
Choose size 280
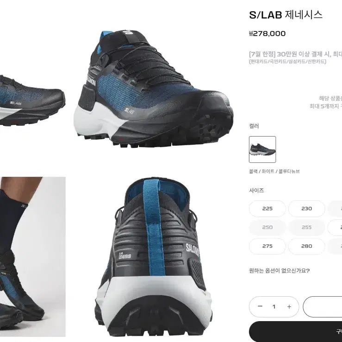tap(306, 246)
